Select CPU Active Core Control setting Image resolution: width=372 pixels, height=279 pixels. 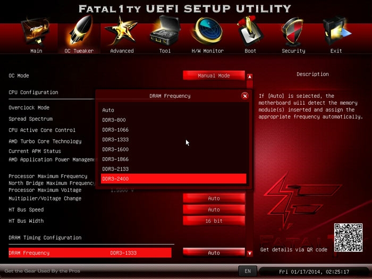click(x=42, y=130)
